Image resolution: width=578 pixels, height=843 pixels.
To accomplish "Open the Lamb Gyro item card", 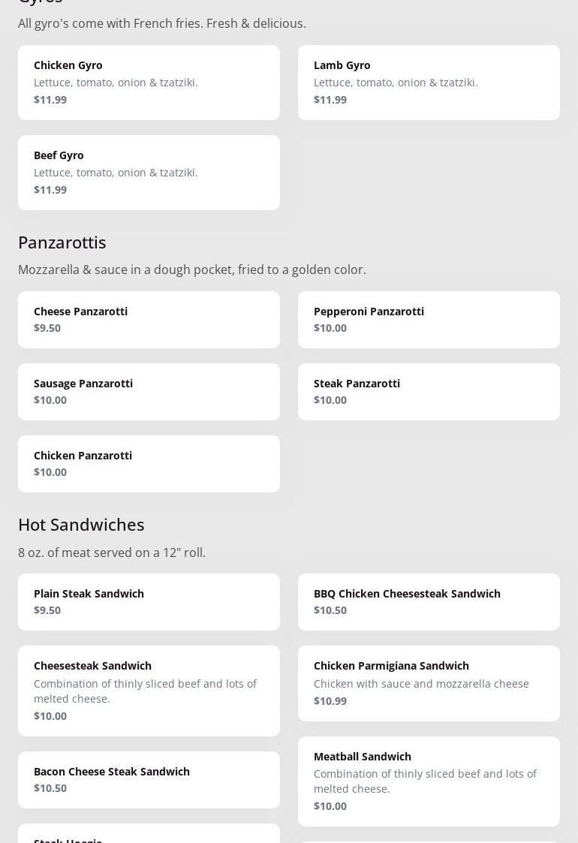I will (429, 82).
